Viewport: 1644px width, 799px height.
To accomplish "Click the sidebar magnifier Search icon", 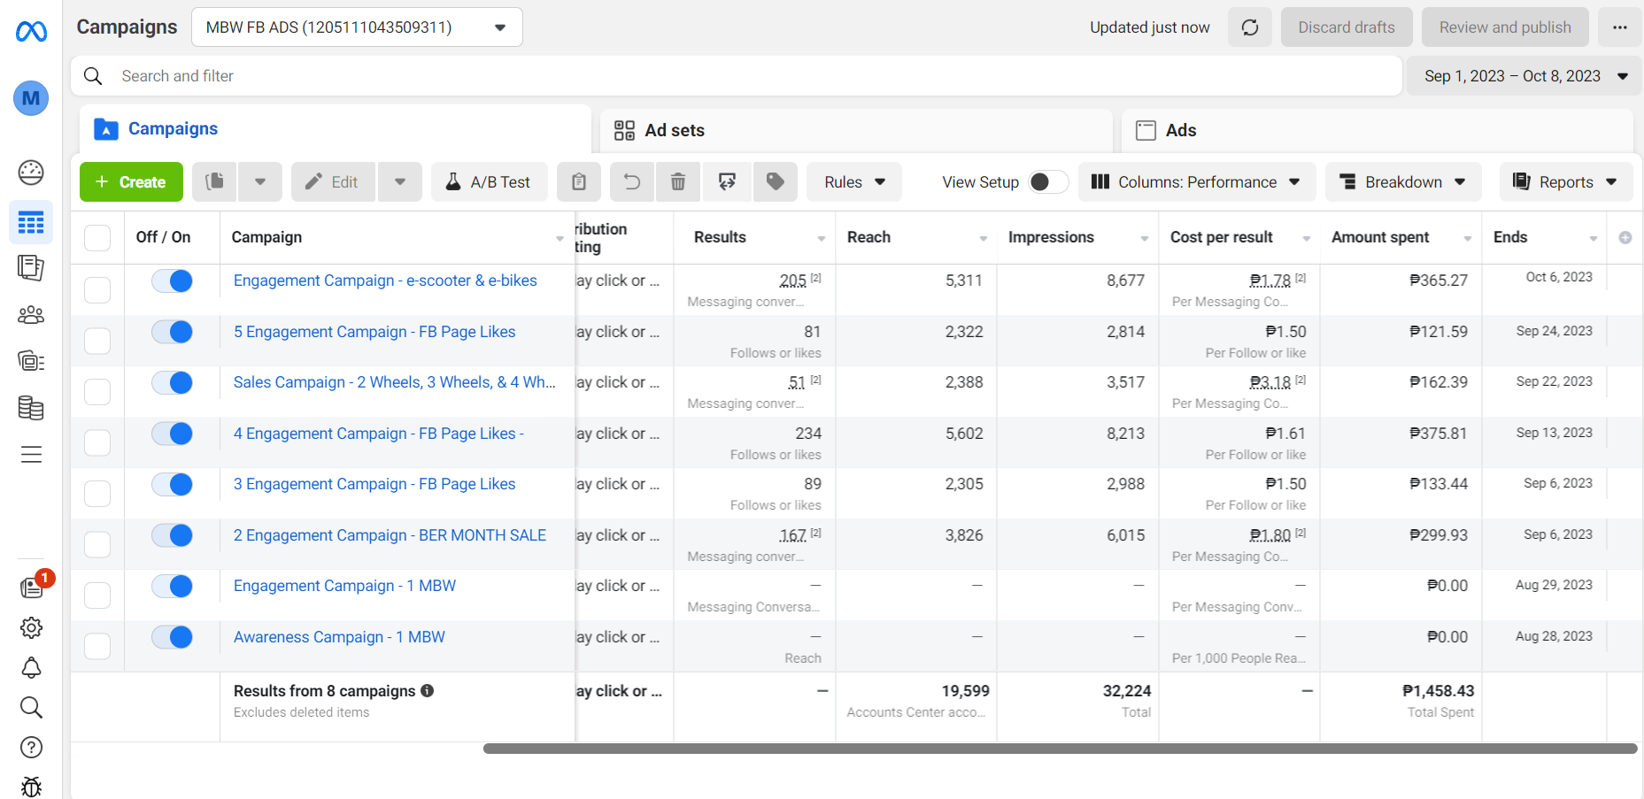I will pyautogui.click(x=31, y=708).
